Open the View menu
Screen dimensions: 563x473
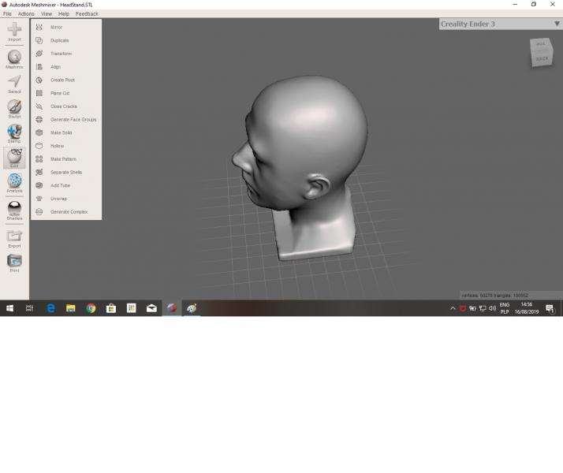pos(47,13)
